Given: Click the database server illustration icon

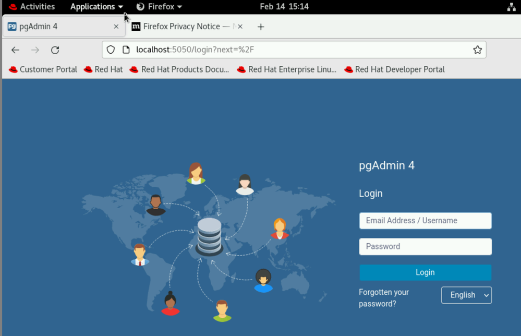Looking at the screenshot, I should (x=209, y=236).
